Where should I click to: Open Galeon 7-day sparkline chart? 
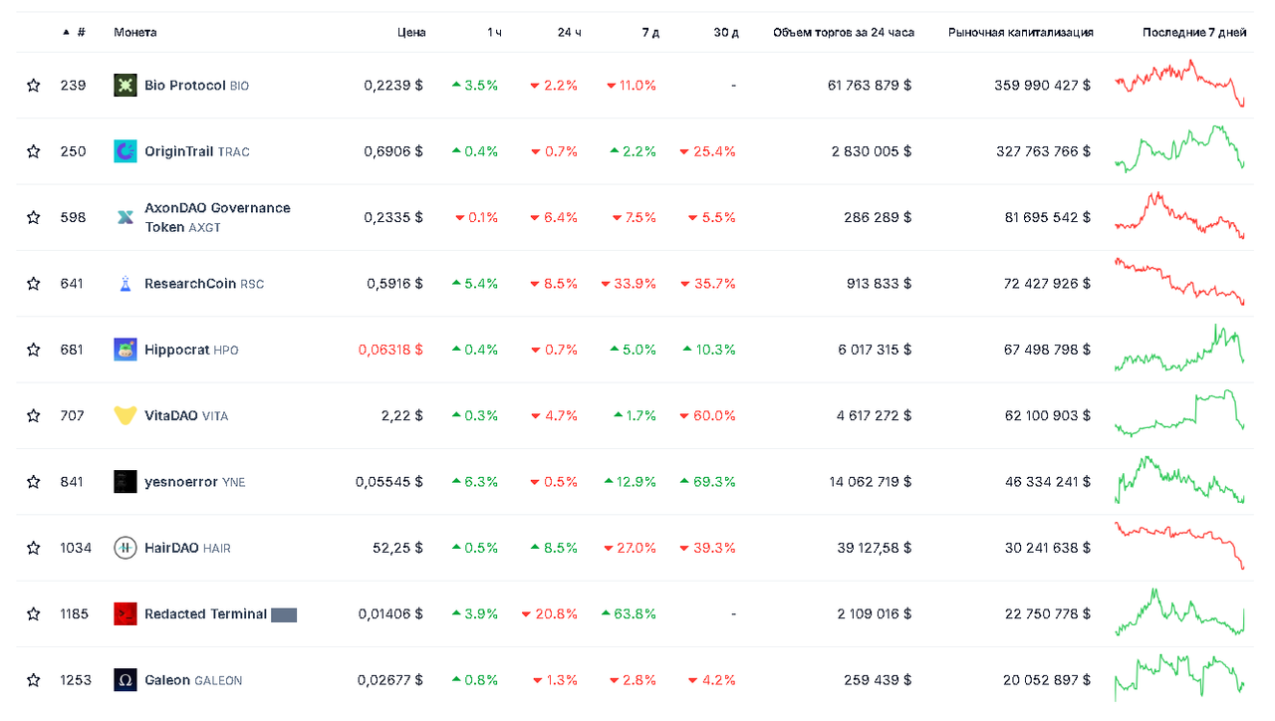coord(1179,678)
